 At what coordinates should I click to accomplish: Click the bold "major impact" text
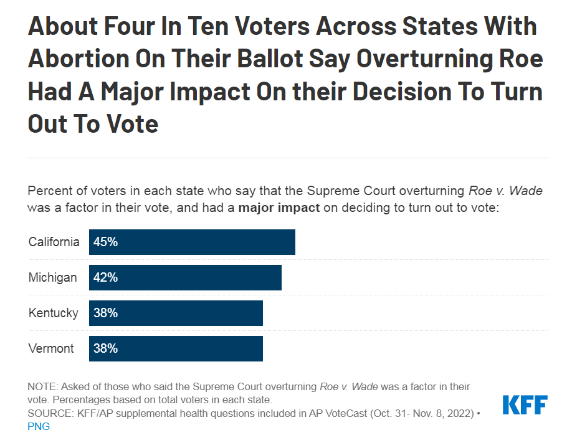tap(279, 208)
